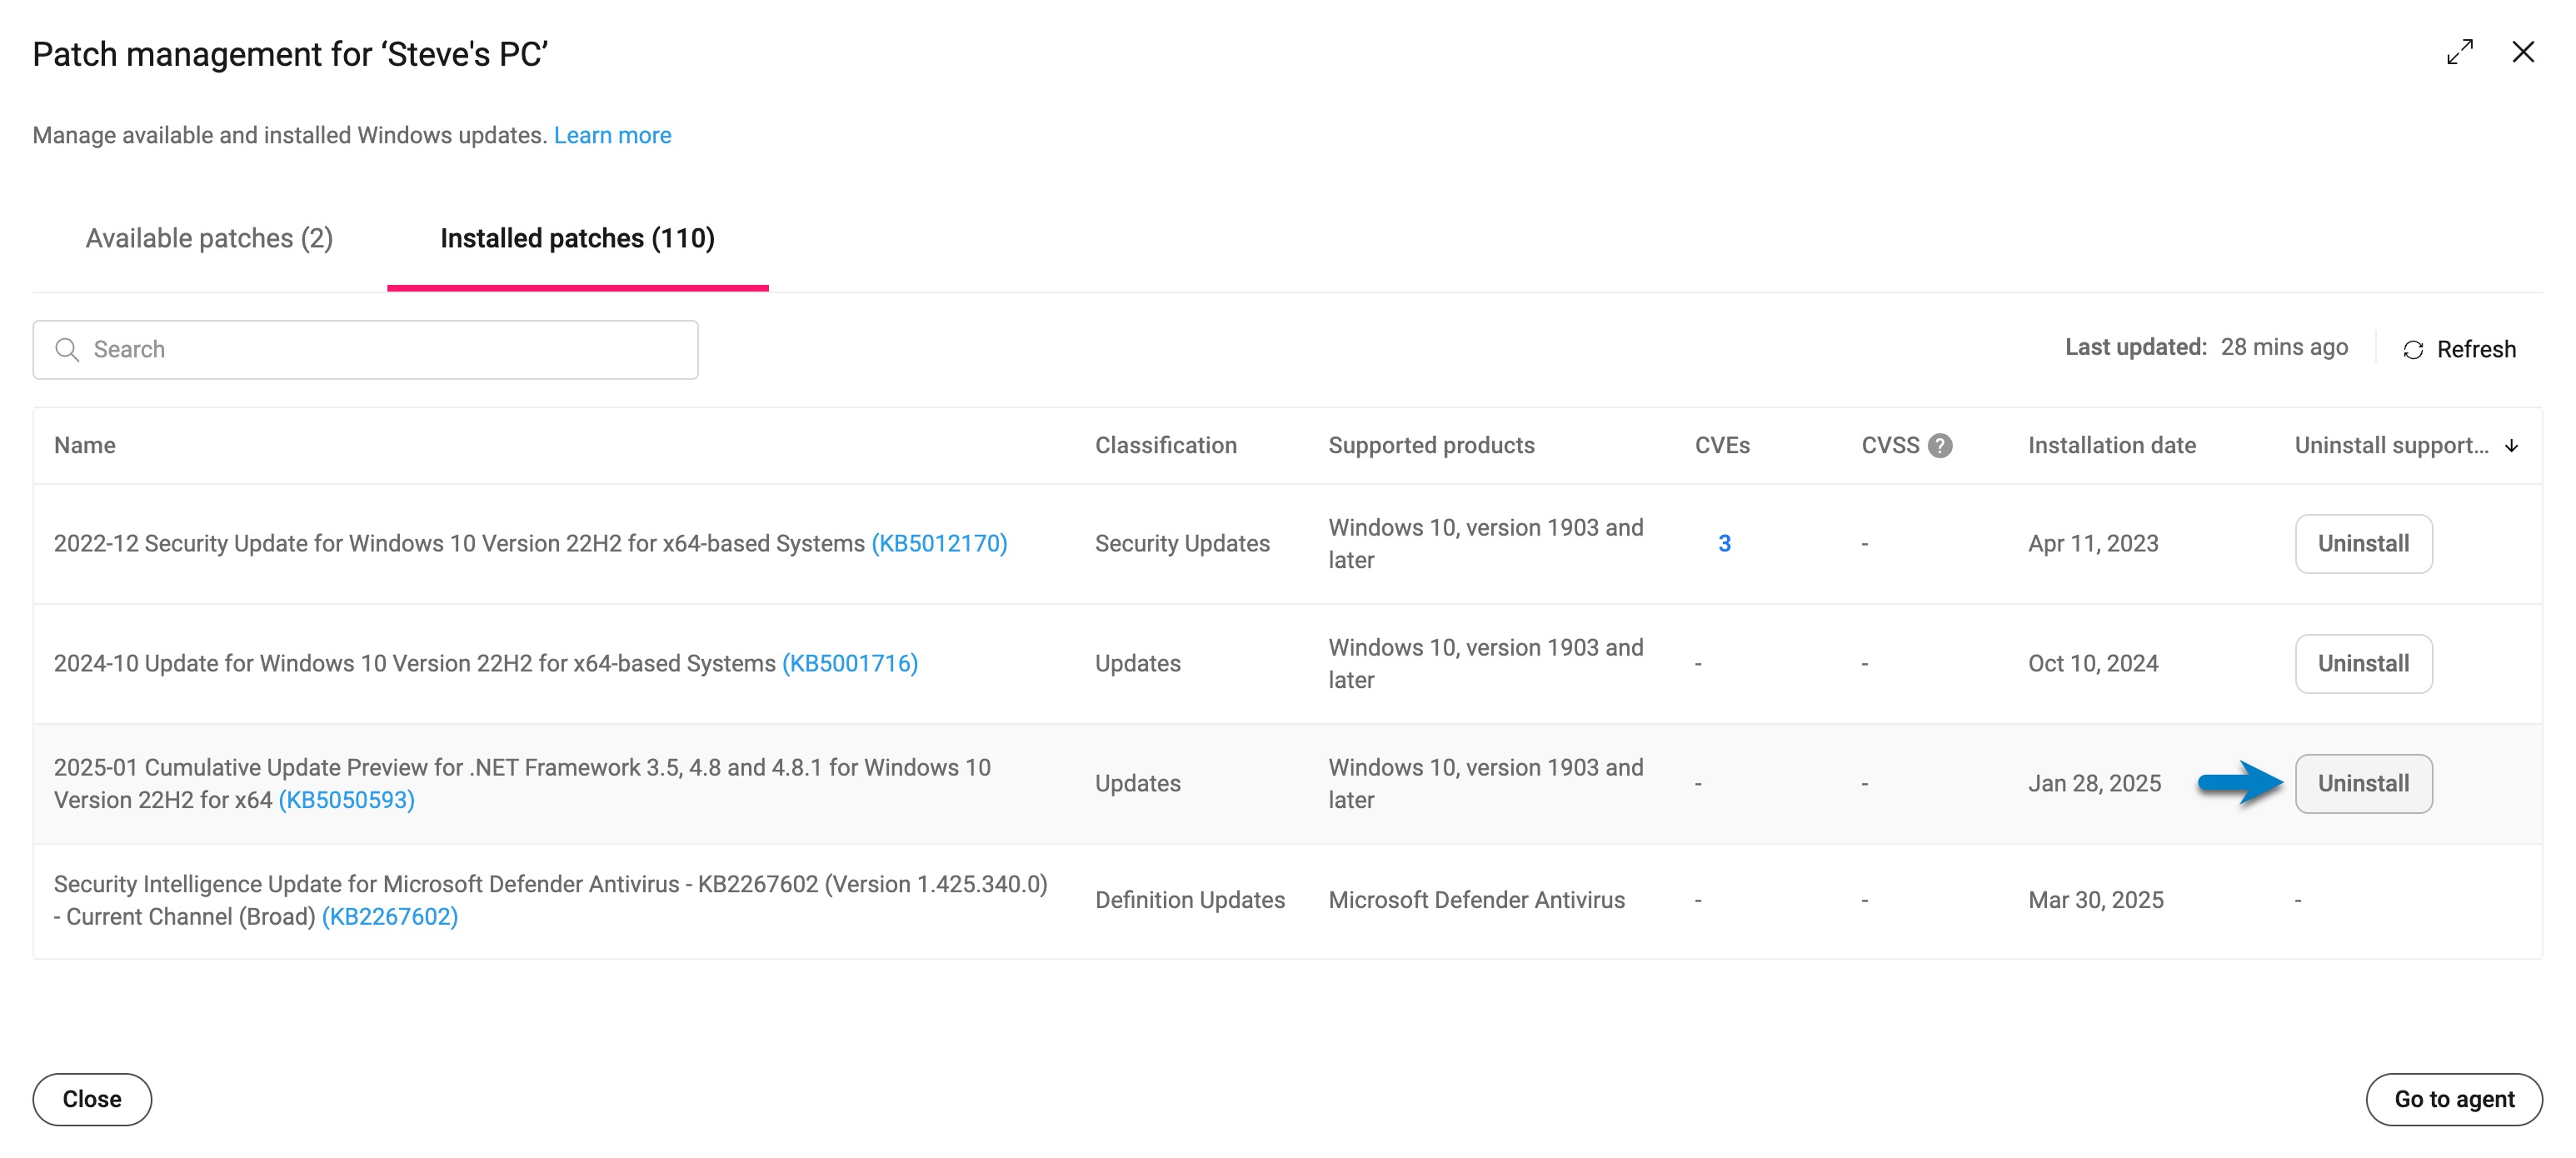Sort by the Classification column header
This screenshot has height=1158, width=2576.
pos(1165,445)
